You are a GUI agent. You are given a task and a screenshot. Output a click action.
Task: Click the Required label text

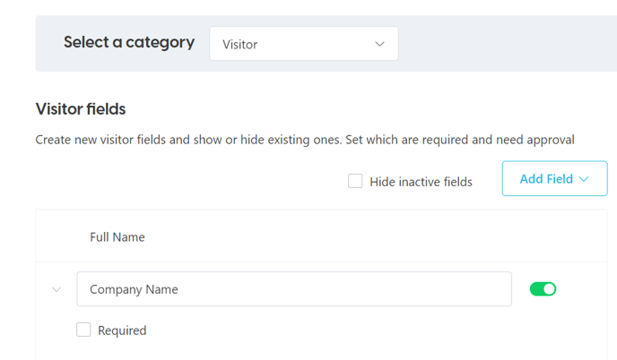tap(122, 330)
